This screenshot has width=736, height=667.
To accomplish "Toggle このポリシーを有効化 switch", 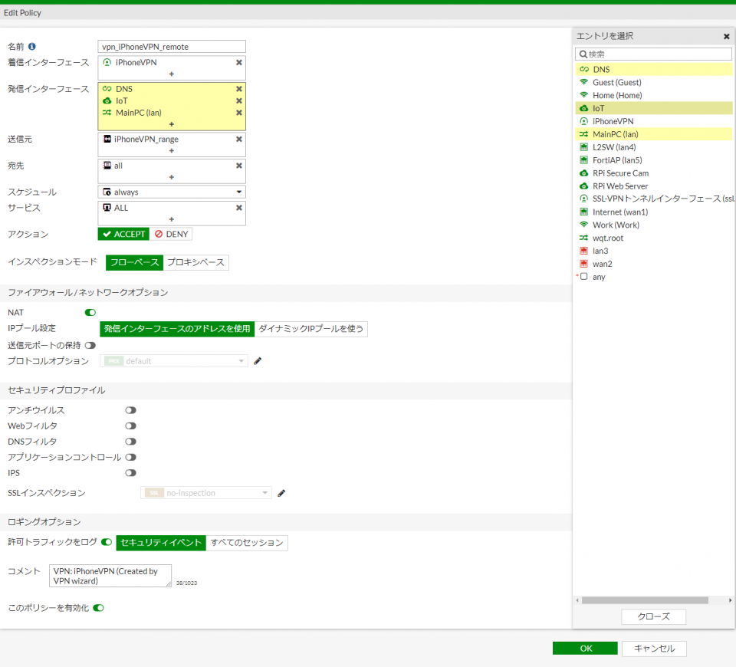I will (98, 608).
